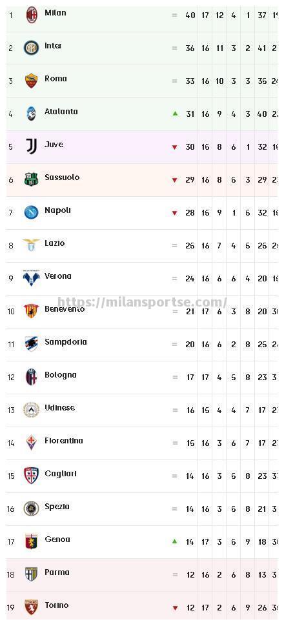The image size is (284, 626).
Task: Click the Lazio eagle crest
Action: click(31, 245)
